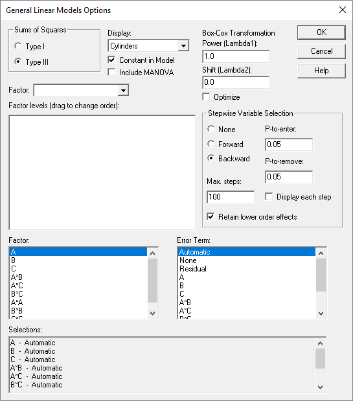Cancel the options dialog
The height and width of the screenshot is (401, 353).
(x=321, y=51)
